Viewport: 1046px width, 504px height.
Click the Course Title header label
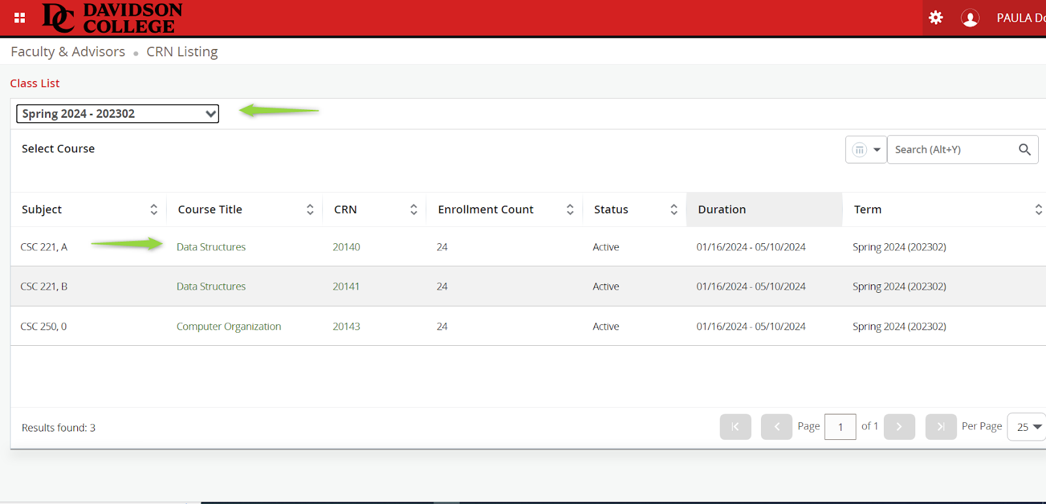210,209
